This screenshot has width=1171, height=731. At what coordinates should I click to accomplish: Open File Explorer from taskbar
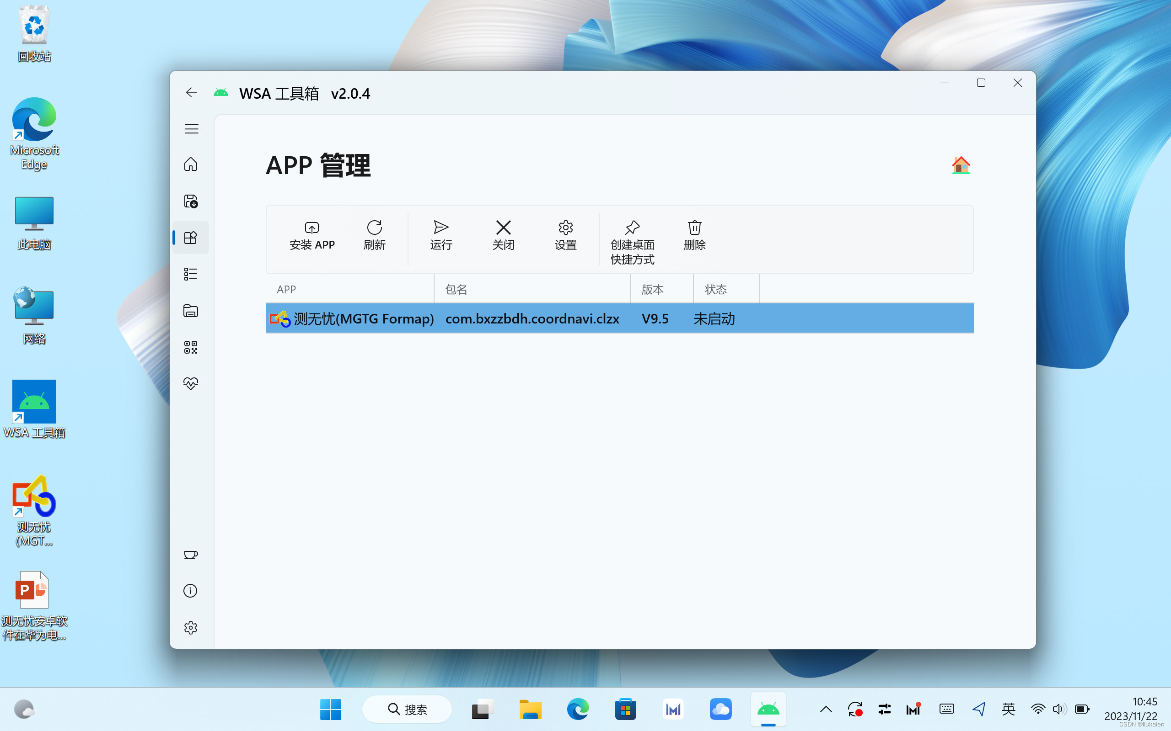(x=530, y=709)
